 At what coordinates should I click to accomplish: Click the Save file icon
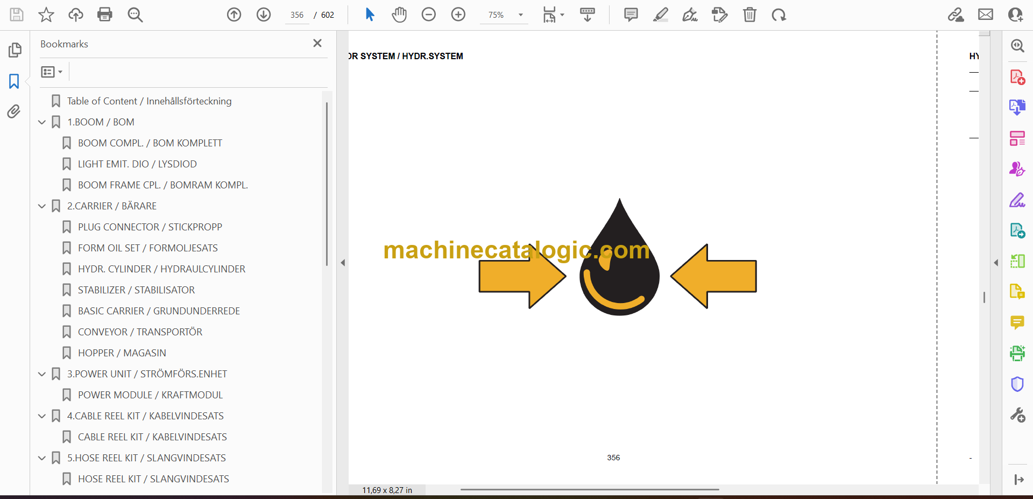(17, 15)
